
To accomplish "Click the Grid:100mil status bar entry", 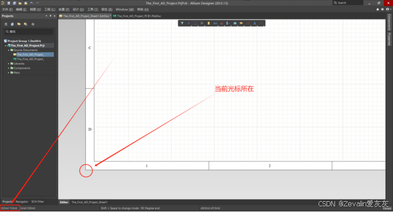I will click(x=28, y=208).
